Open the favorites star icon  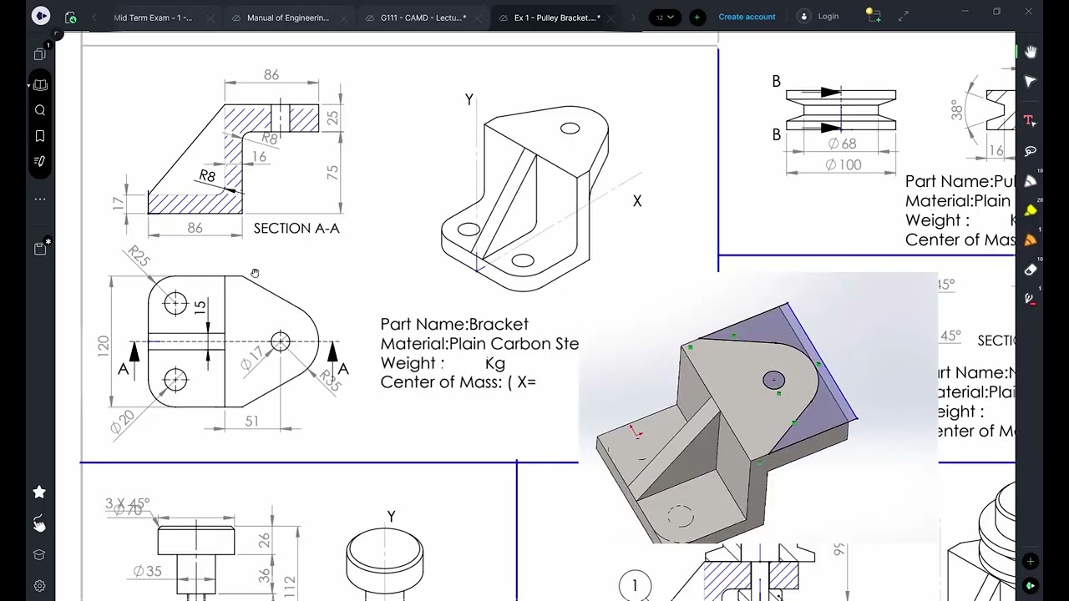tap(39, 492)
